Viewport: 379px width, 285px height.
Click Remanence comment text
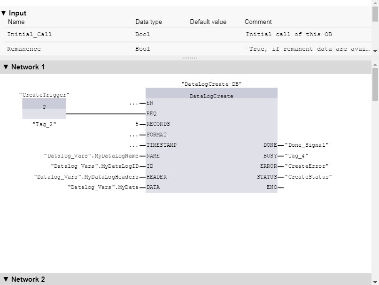pos(308,49)
